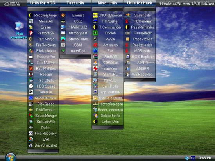Open the Misc. Utils menu
Image resolution: width=215 pixels, height=161 pixels.
click(107, 3)
